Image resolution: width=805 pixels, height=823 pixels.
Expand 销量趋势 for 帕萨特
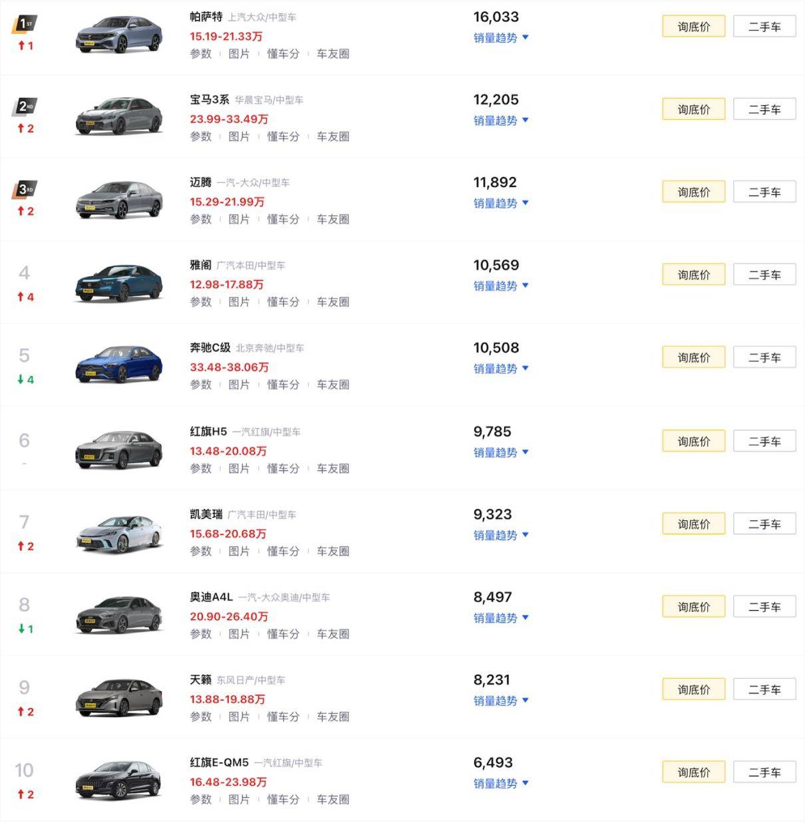click(x=501, y=38)
